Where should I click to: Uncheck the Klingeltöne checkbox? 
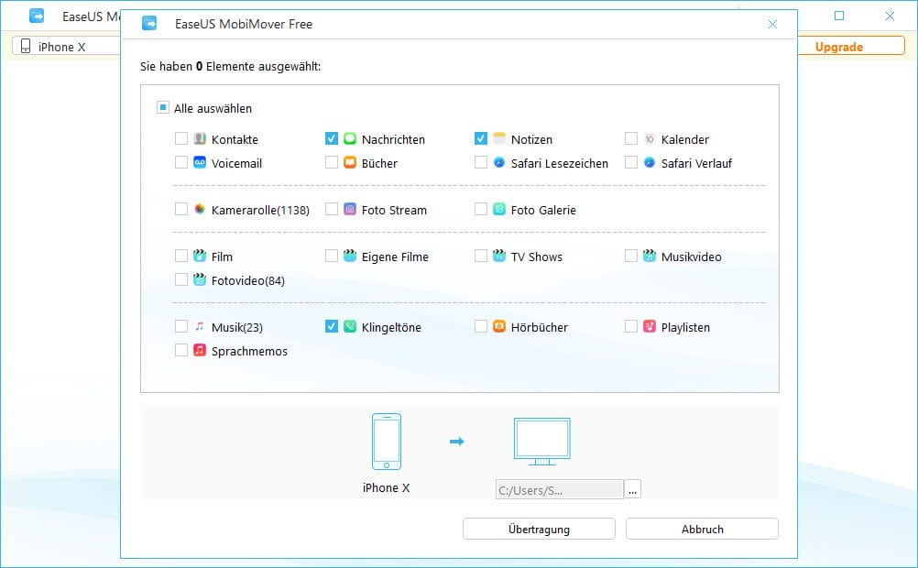pyautogui.click(x=332, y=327)
